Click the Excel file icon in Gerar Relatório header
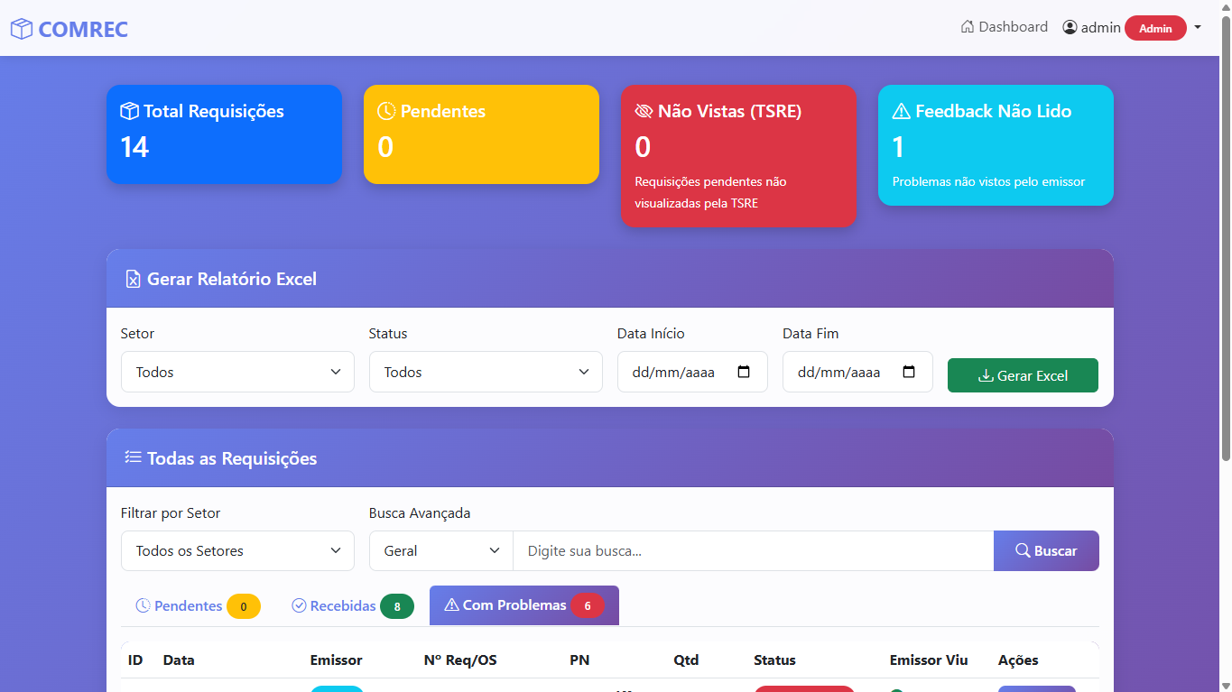This screenshot has height=692, width=1232. (x=133, y=279)
